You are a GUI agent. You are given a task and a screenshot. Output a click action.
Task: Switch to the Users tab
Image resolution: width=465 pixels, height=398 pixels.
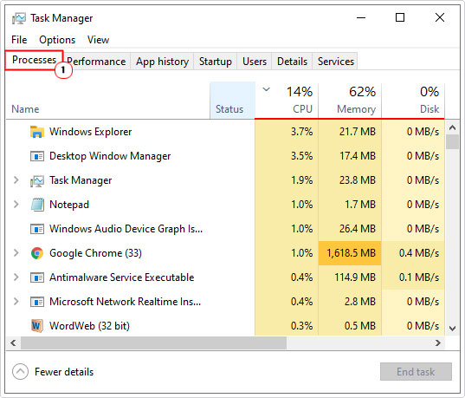click(x=255, y=62)
